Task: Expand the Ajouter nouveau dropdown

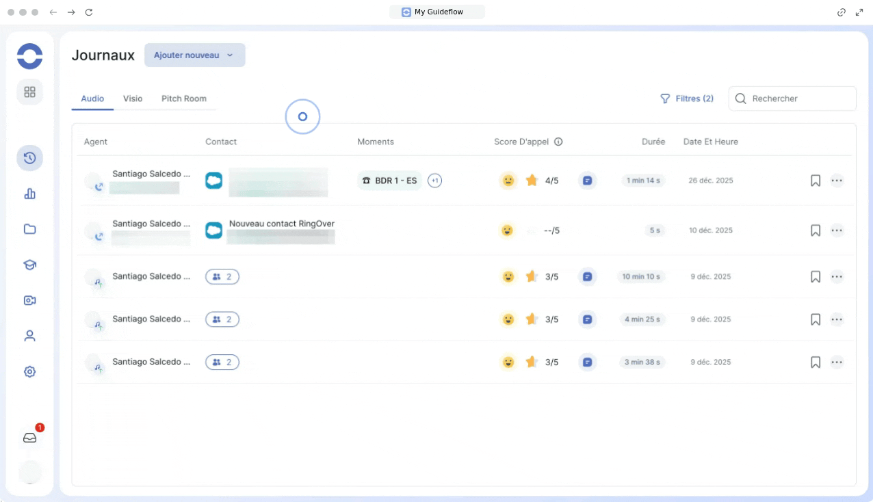Action: [x=194, y=55]
